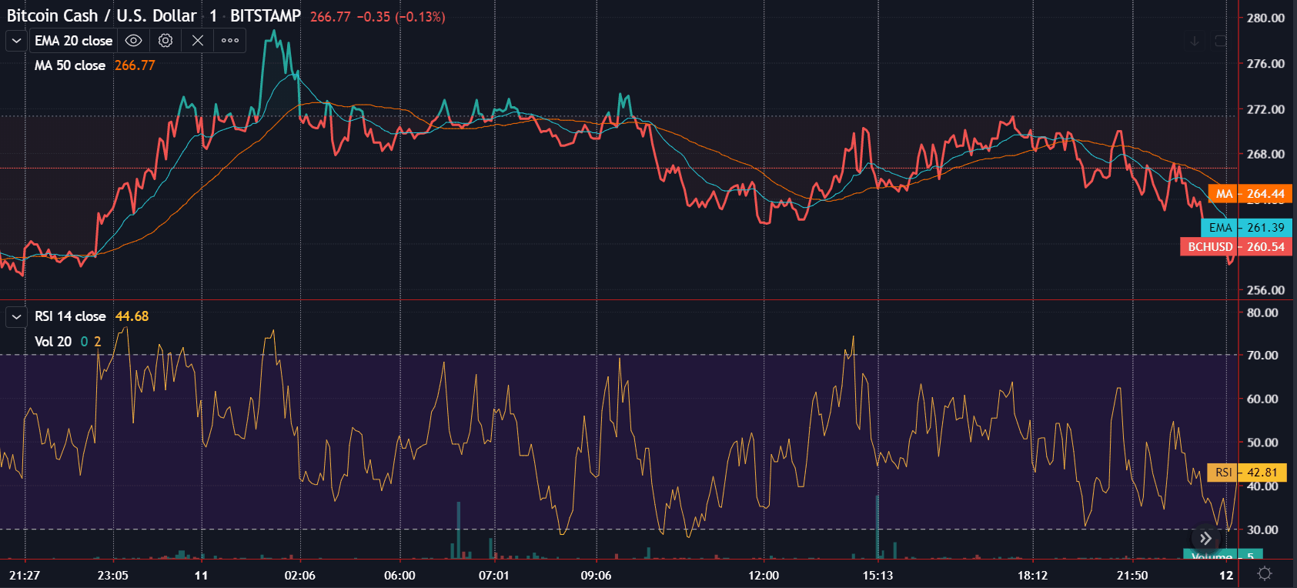The image size is (1297, 588).
Task: Collapse the RSI pane legend
Action: point(16,316)
